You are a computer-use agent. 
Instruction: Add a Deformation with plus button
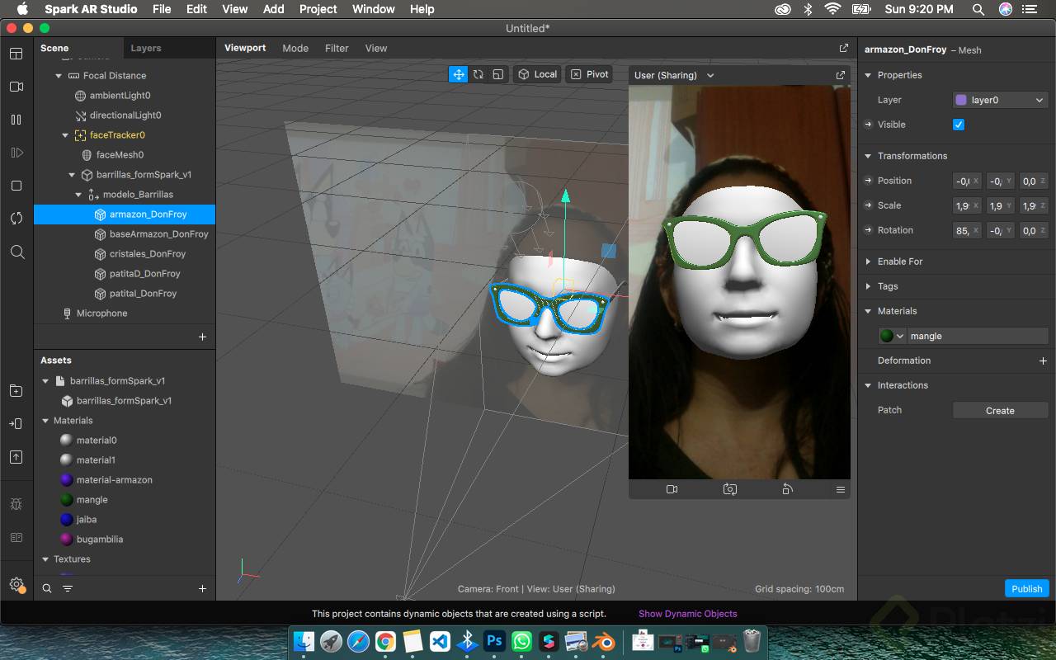point(1043,361)
